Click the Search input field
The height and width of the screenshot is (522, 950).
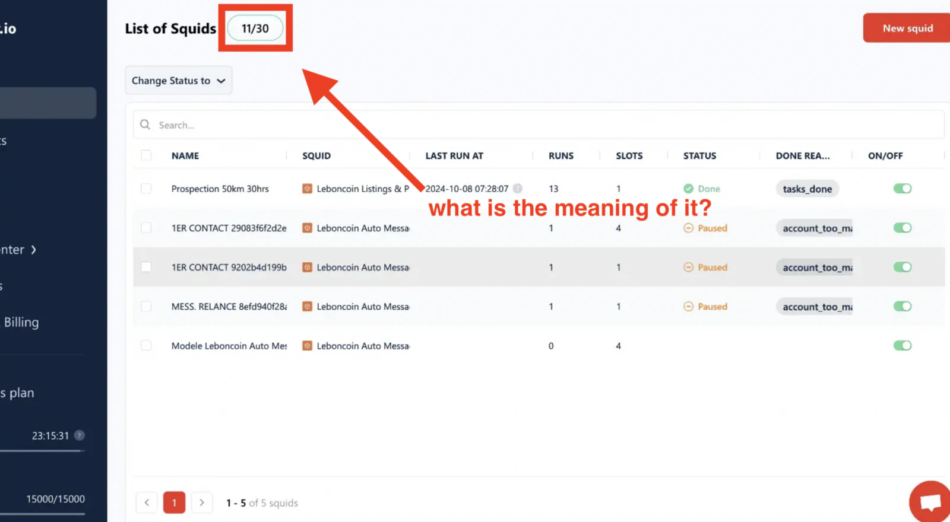coord(539,125)
